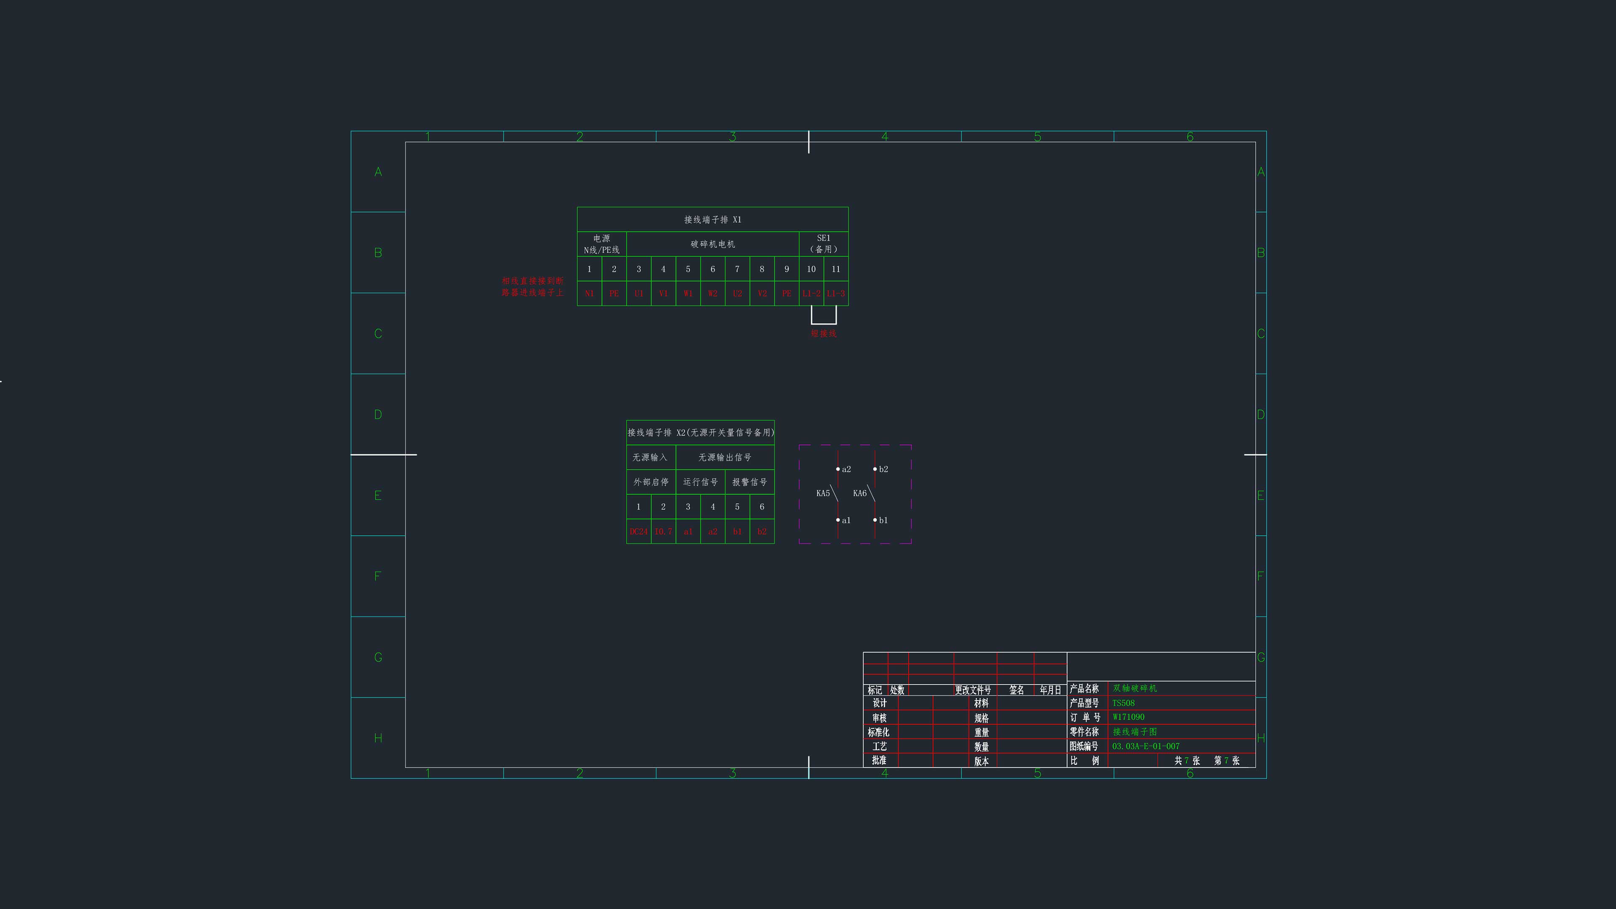The width and height of the screenshot is (1616, 909).
Task: Select the red 'b2' cell in X2 table
Action: coord(762,532)
